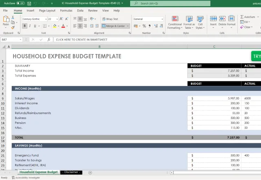Click the Insert Function fx icon
This screenshot has width=261, height=180.
(x=49, y=40)
